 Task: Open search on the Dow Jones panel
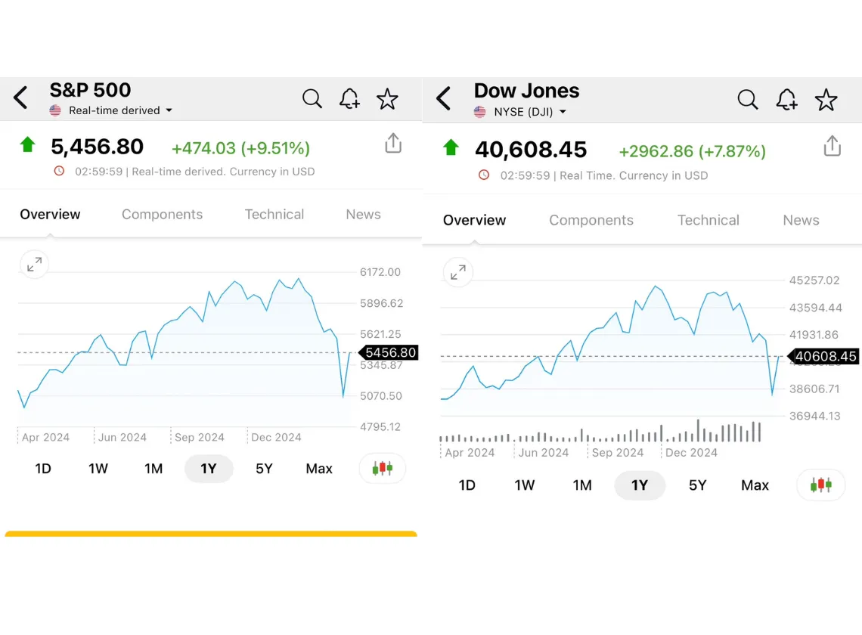pyautogui.click(x=748, y=100)
